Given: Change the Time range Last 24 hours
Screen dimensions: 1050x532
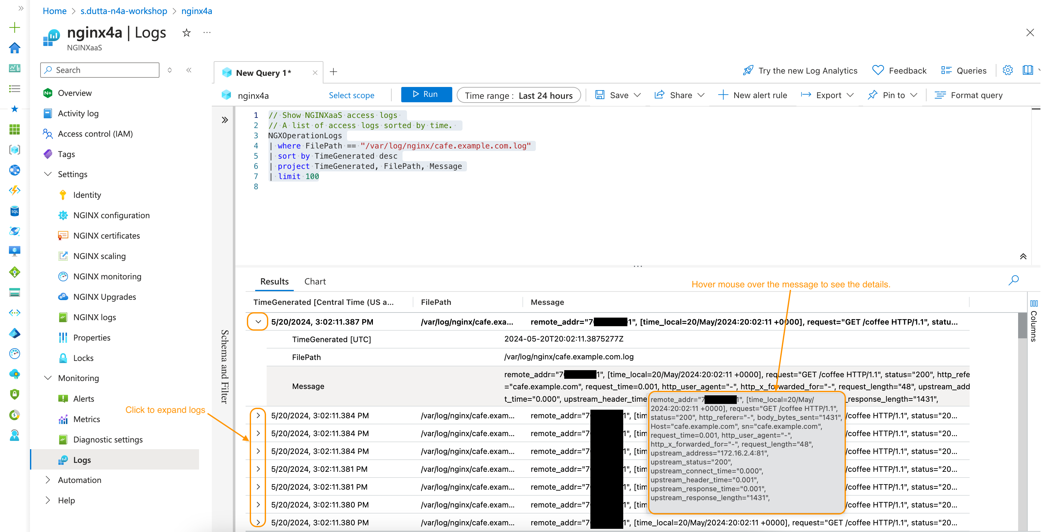Looking at the screenshot, I should pyautogui.click(x=519, y=95).
